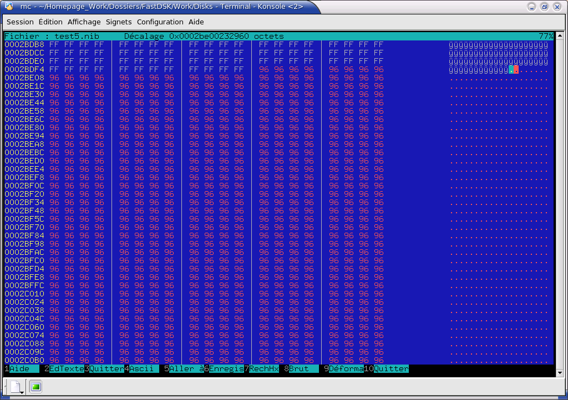The width and height of the screenshot is (568, 400).
Task: Click the address 0002BF20
Action: click(x=24, y=194)
